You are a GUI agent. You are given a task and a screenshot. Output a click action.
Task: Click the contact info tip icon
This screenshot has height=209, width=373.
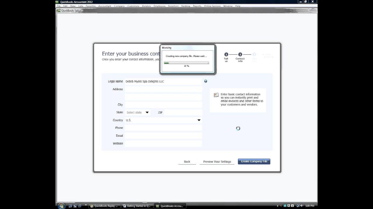(216, 95)
